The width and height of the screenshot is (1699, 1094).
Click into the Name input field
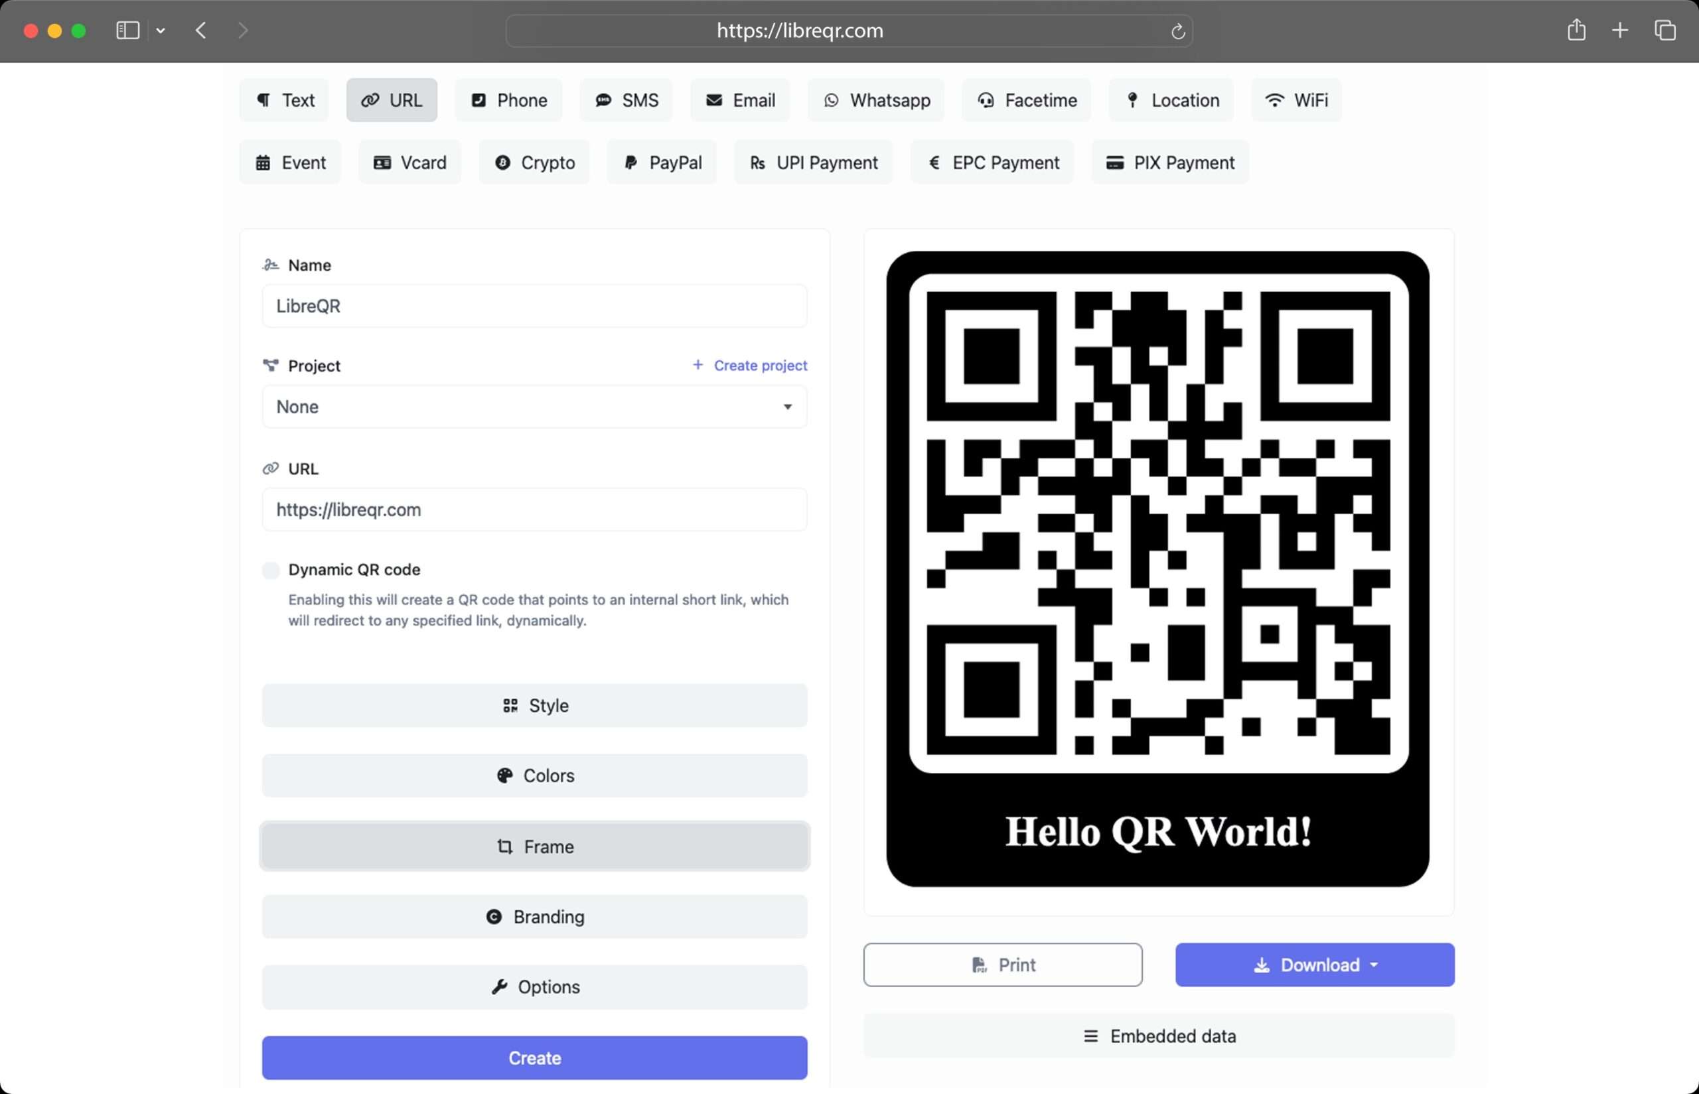pos(534,307)
